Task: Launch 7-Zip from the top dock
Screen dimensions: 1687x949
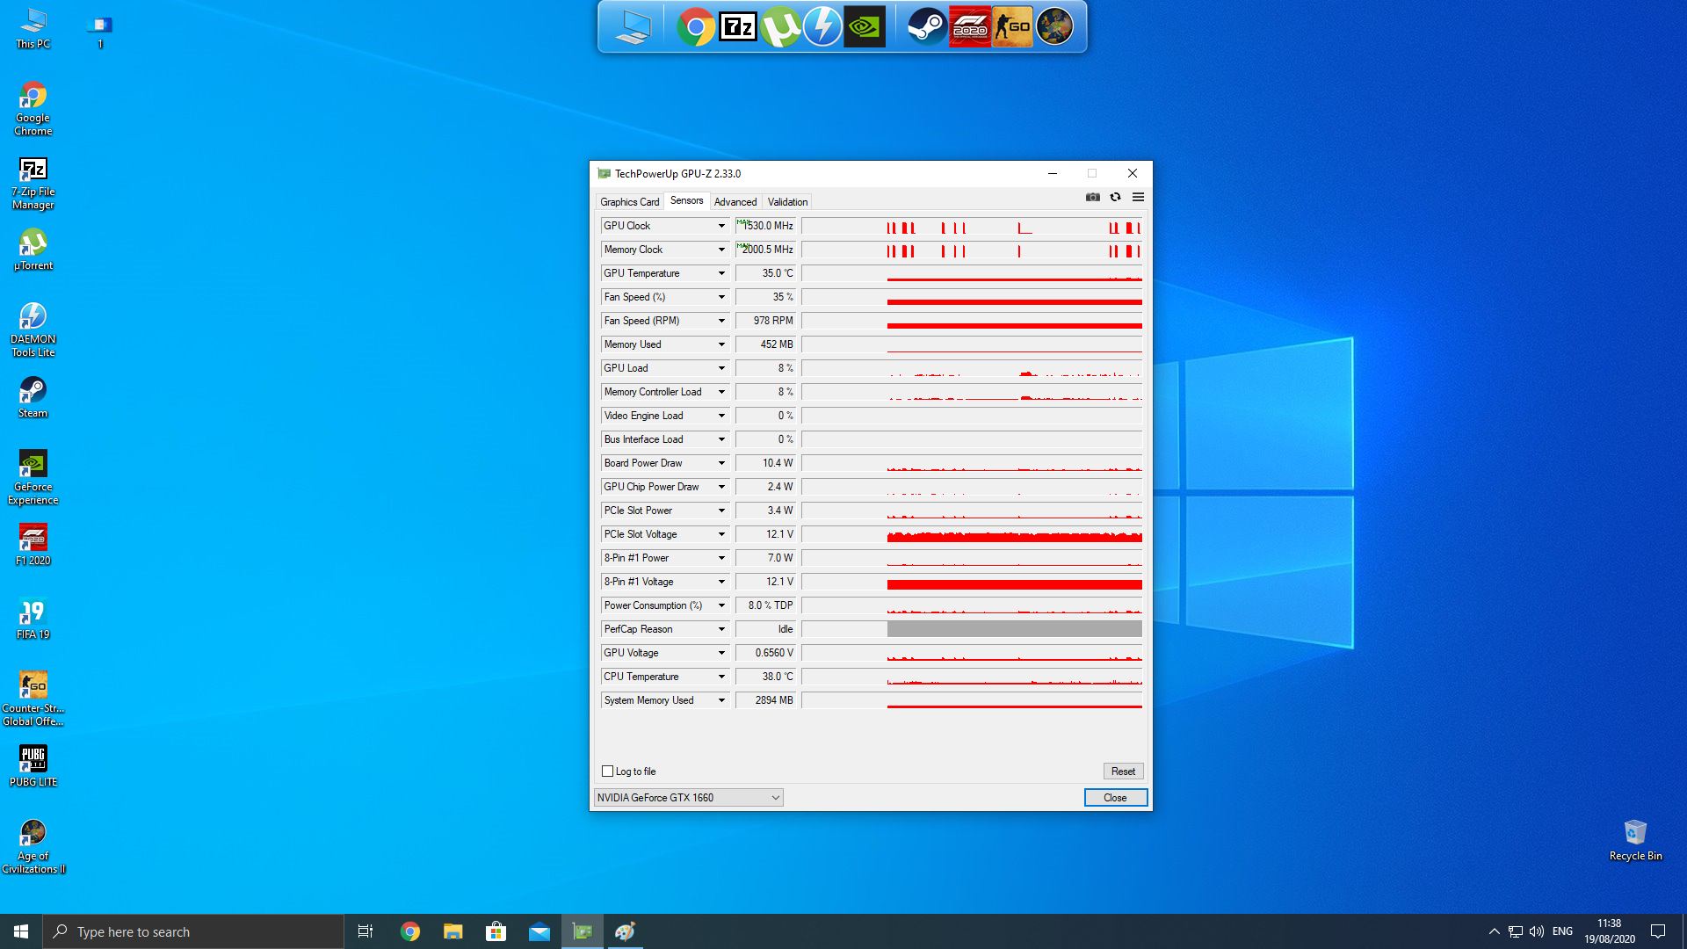Action: coord(737,27)
